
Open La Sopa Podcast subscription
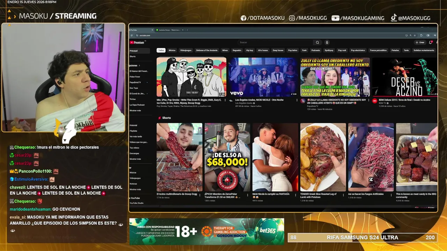point(137,105)
